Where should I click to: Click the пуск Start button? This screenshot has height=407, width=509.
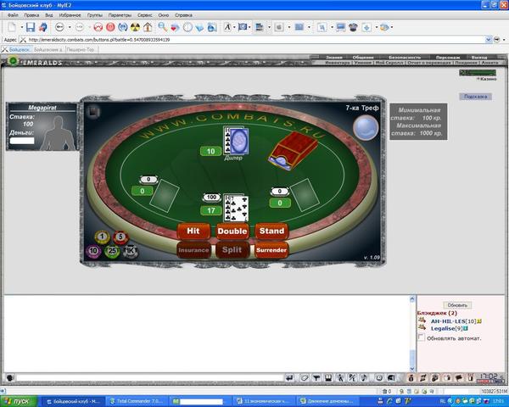pyautogui.click(x=19, y=401)
